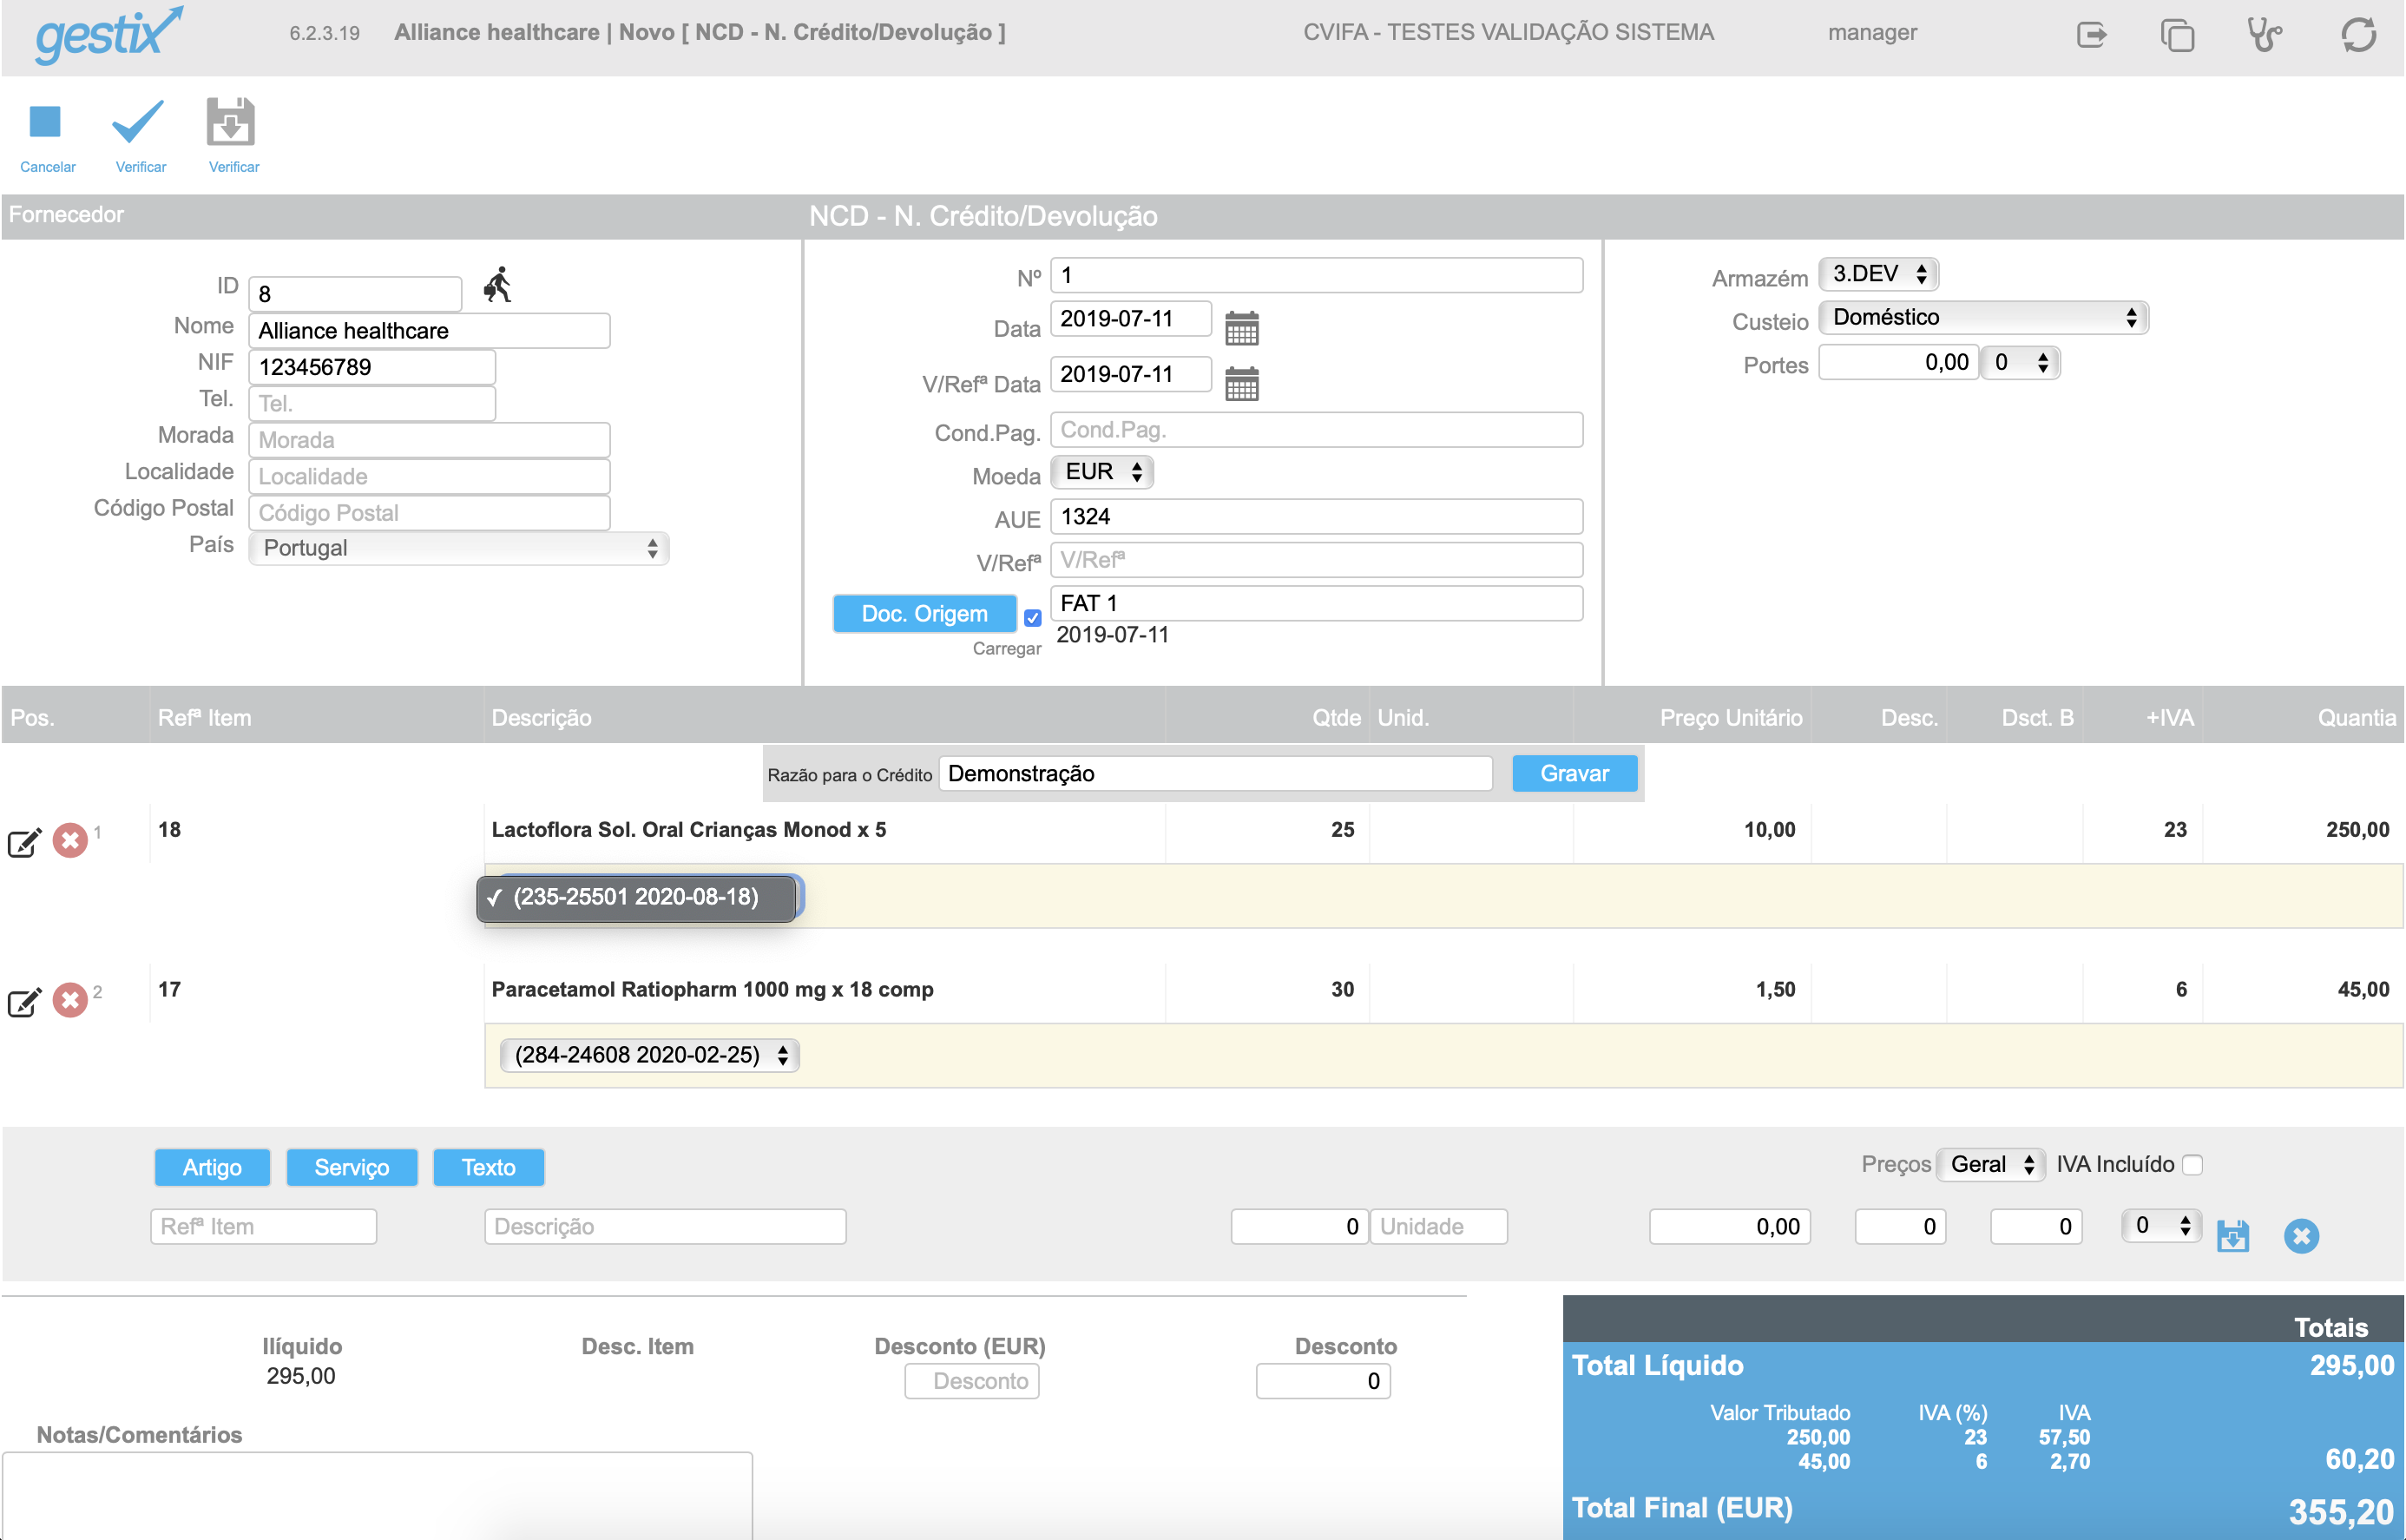Click the Unidade input field
This screenshot has width=2406, height=1540.
point(1438,1227)
